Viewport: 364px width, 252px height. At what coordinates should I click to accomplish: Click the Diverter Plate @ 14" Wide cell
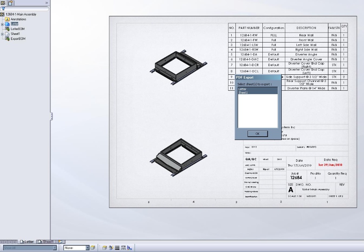click(x=306, y=88)
